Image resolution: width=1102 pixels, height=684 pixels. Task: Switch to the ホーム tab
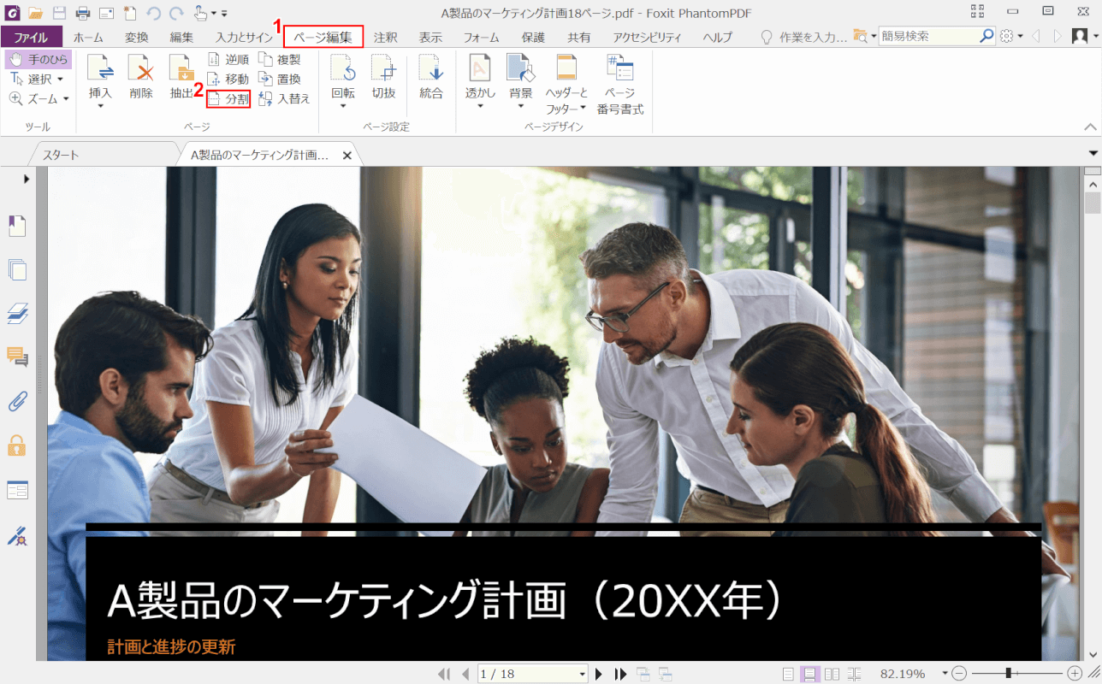click(88, 38)
